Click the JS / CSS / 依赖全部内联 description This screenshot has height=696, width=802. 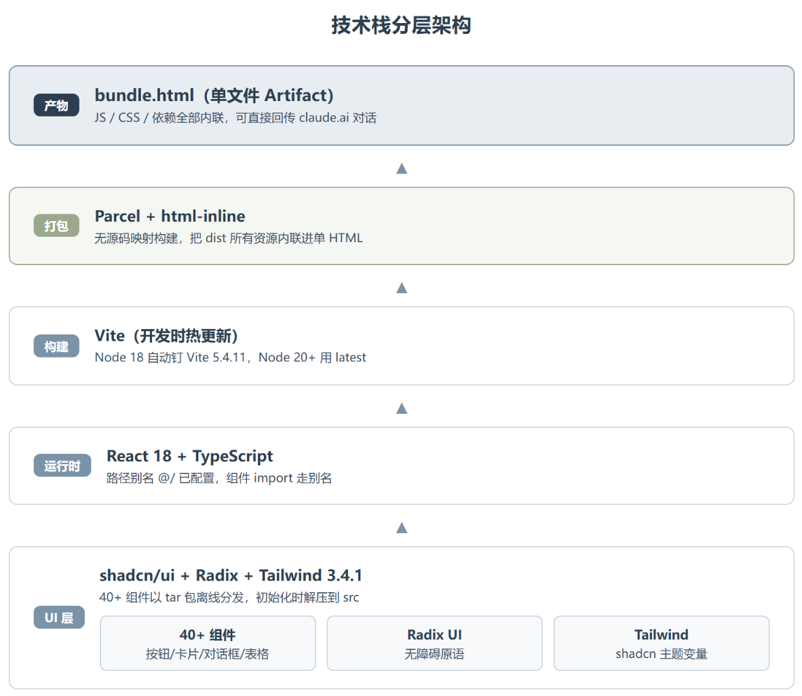point(235,117)
